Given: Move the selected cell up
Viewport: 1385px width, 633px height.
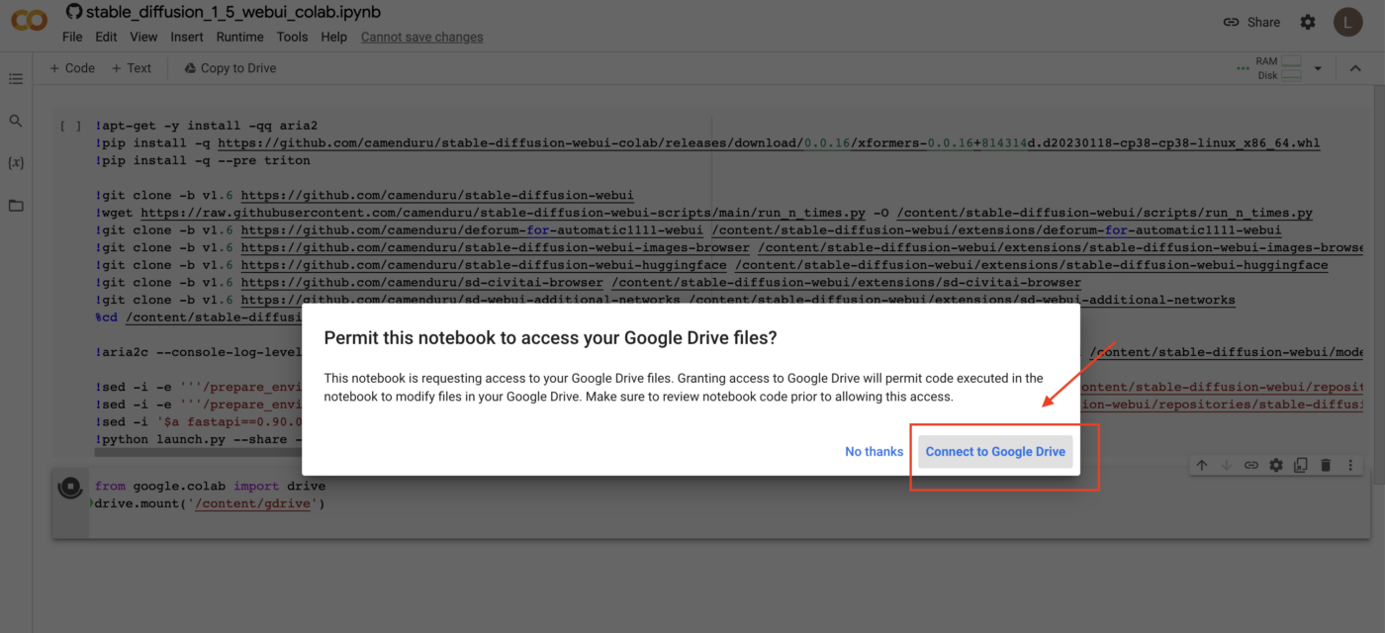Looking at the screenshot, I should (1202, 464).
